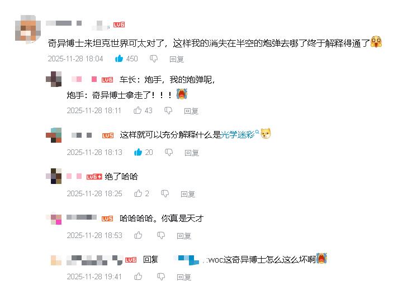Dislike the 绝了哈哈 reply
Viewport: 398px width, 291px height.
(165, 194)
